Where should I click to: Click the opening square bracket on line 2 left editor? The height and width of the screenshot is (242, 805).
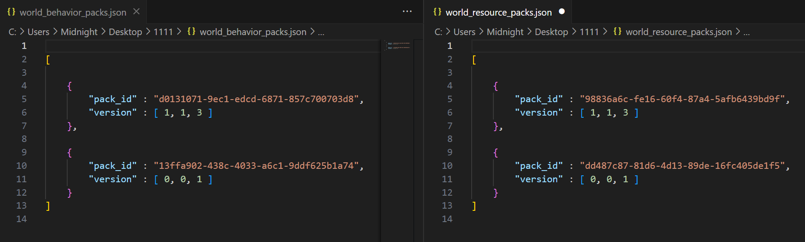click(x=48, y=60)
